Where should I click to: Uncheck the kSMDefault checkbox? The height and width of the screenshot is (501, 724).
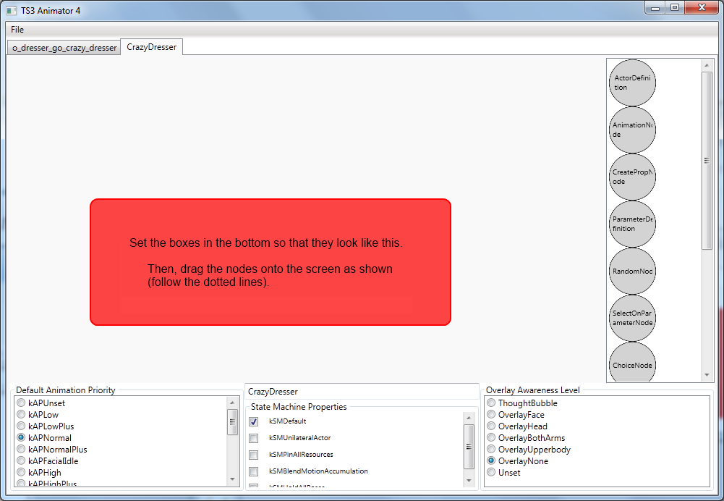[x=253, y=421]
